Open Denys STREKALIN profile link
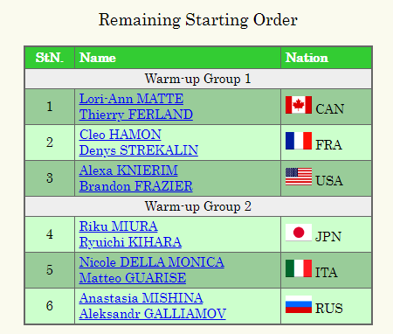Image resolution: width=393 pixels, height=334 pixels. click(x=139, y=150)
